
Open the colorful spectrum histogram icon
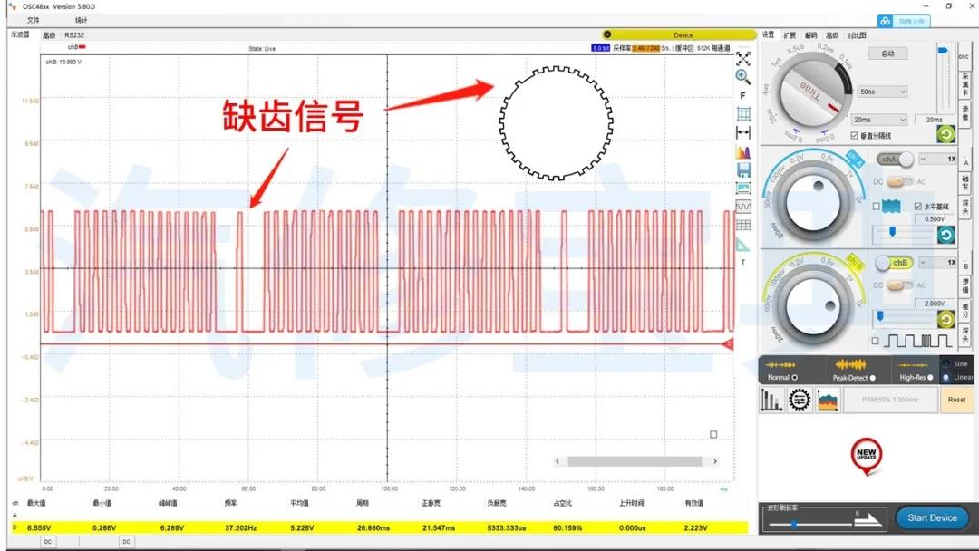click(743, 151)
